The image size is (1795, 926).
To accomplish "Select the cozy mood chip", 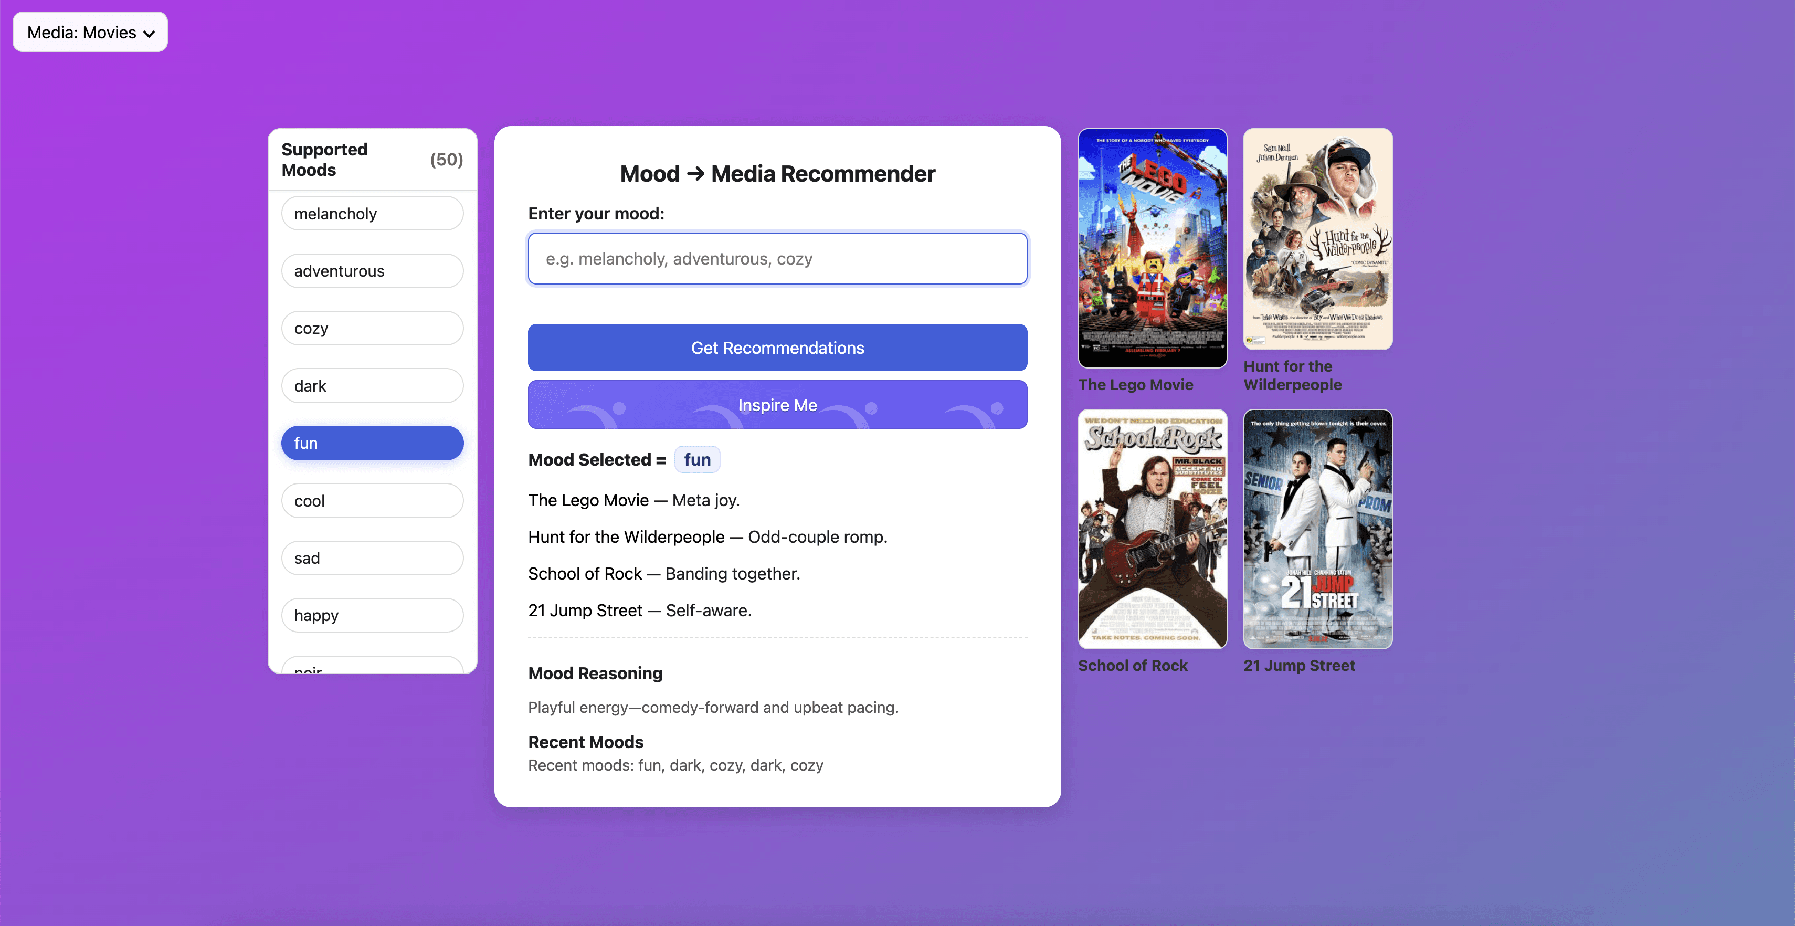I will (372, 328).
